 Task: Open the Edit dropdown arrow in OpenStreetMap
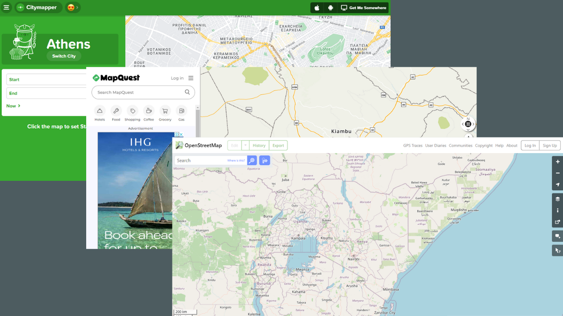pos(245,145)
